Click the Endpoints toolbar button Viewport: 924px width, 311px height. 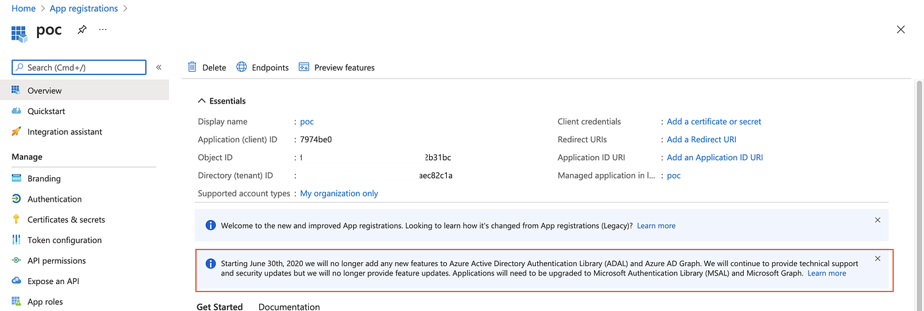tap(263, 67)
